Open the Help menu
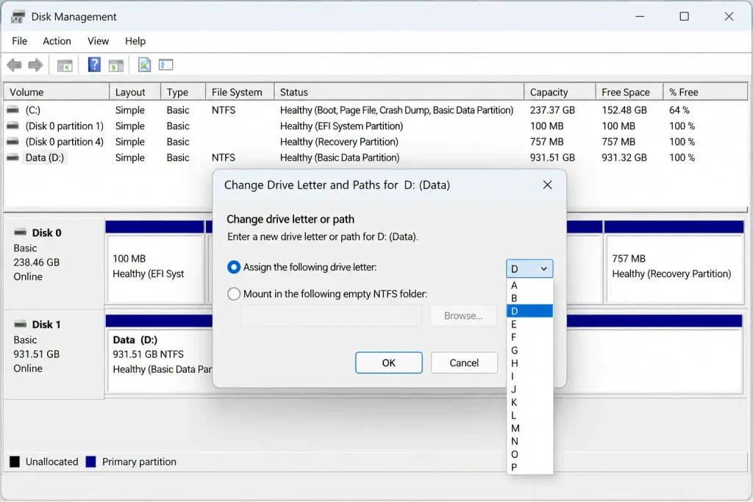Image resolution: width=753 pixels, height=502 pixels. pos(135,41)
